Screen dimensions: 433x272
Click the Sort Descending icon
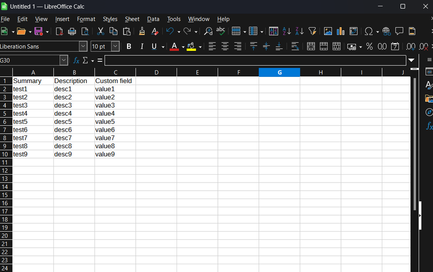click(x=300, y=31)
